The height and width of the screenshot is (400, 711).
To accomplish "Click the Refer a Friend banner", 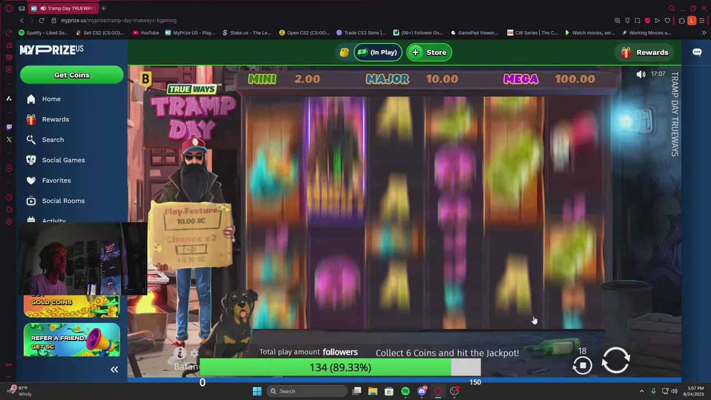I will [x=72, y=339].
